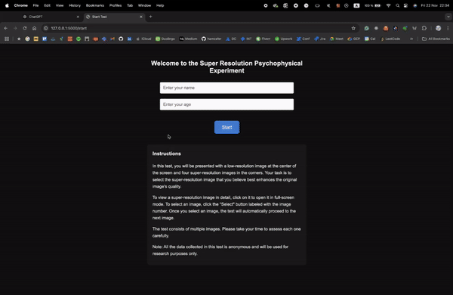Select the Start Test tab
Screen dimensions: 453x295
pos(114,17)
